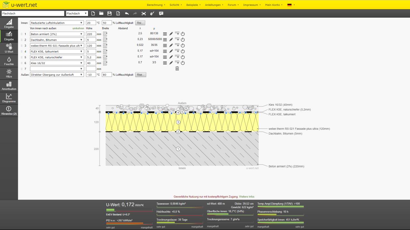Open the Innen Reduzierte Luftzirkulation dropdown
Screen dimensions: 410x230
(57, 23)
